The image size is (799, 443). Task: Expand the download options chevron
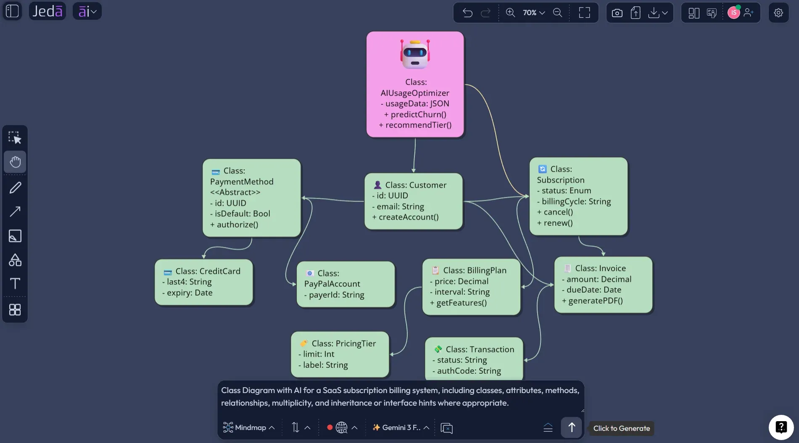pyautogui.click(x=665, y=13)
